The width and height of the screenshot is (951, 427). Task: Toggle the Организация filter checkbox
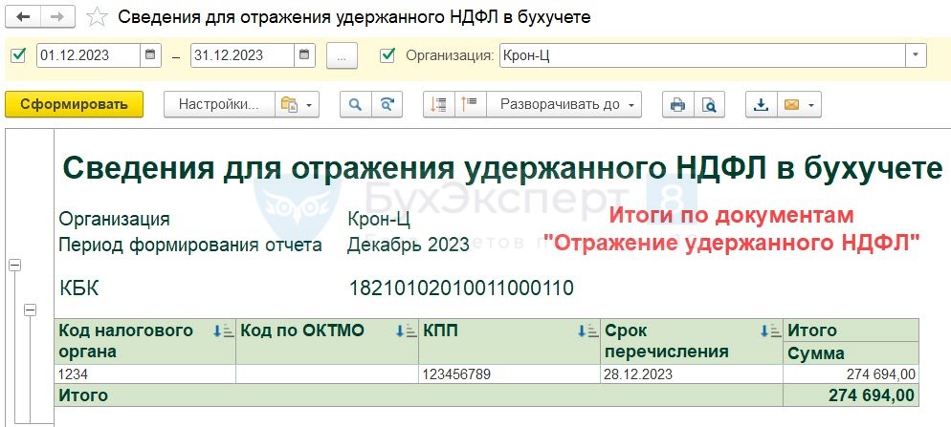tap(387, 55)
